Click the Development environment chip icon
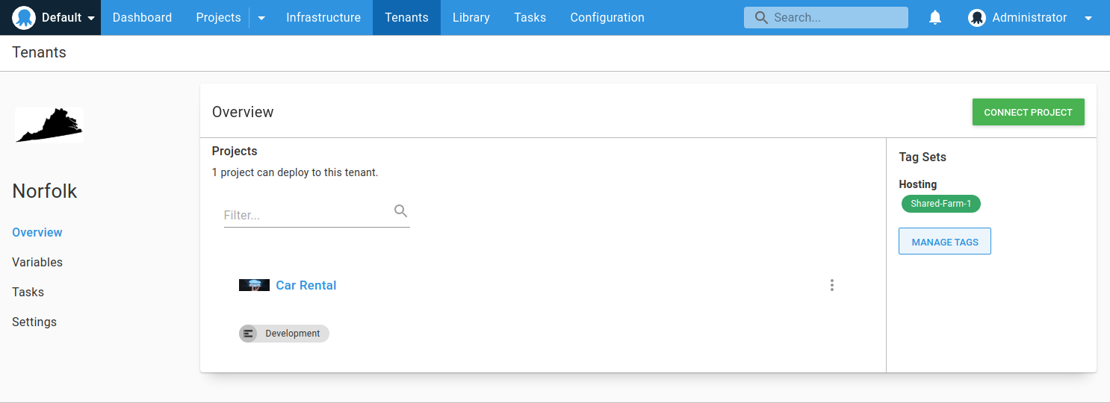Image resolution: width=1110 pixels, height=403 pixels. click(248, 334)
